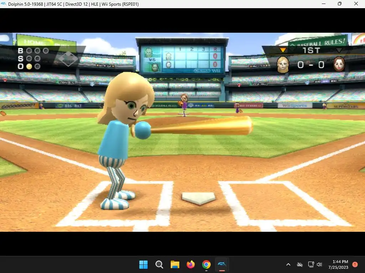Open the notification badge icon
The image size is (365, 273).
pos(355,264)
